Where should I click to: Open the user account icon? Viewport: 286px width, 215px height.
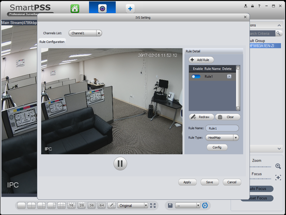[x=245, y=6]
